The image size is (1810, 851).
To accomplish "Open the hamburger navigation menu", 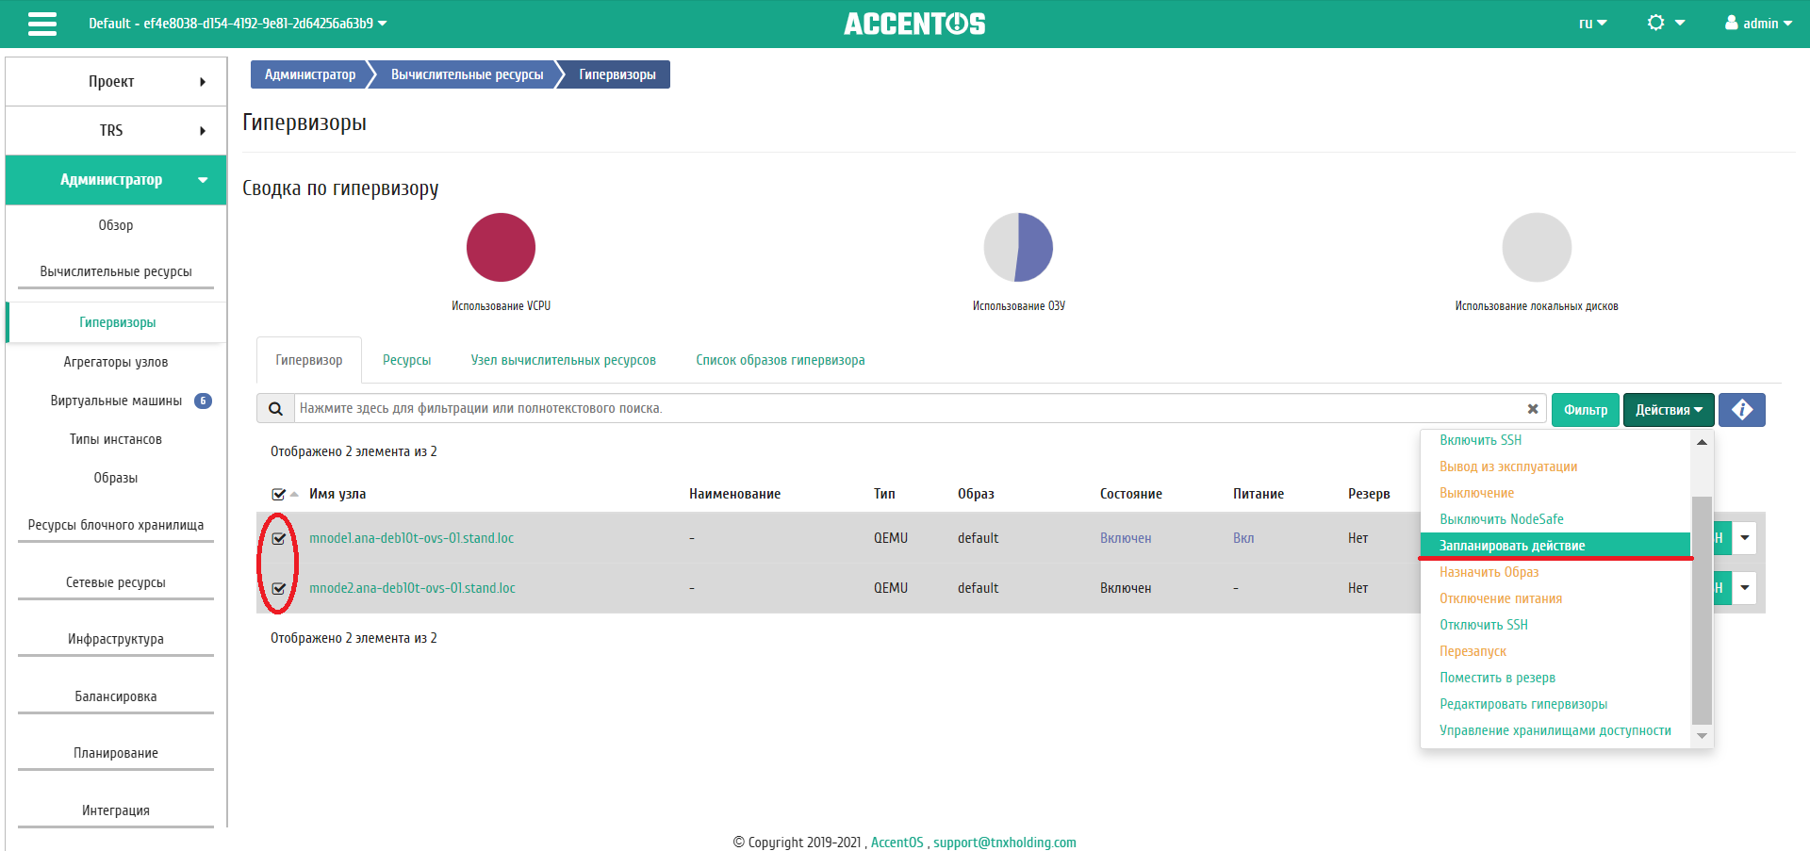I will click(42, 24).
